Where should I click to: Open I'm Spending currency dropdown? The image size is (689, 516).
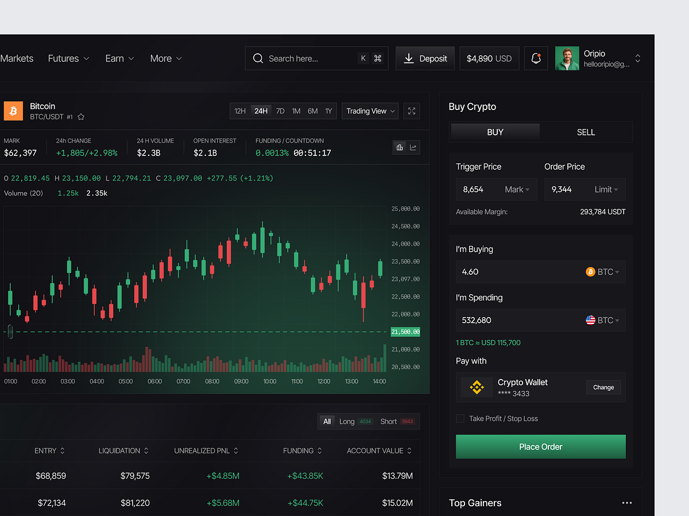click(602, 320)
